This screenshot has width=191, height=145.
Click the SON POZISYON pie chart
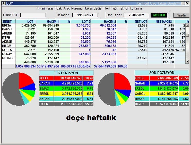click(x=114, y=89)
